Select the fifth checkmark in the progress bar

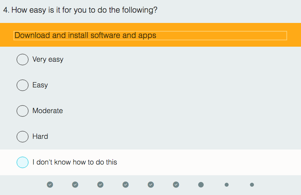click(x=151, y=184)
